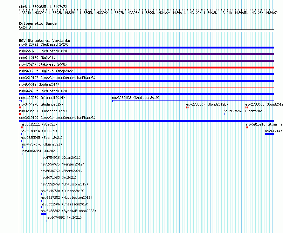Click the thin blue line of nsv3239452
283x233 pixels.
[x=193, y=101]
